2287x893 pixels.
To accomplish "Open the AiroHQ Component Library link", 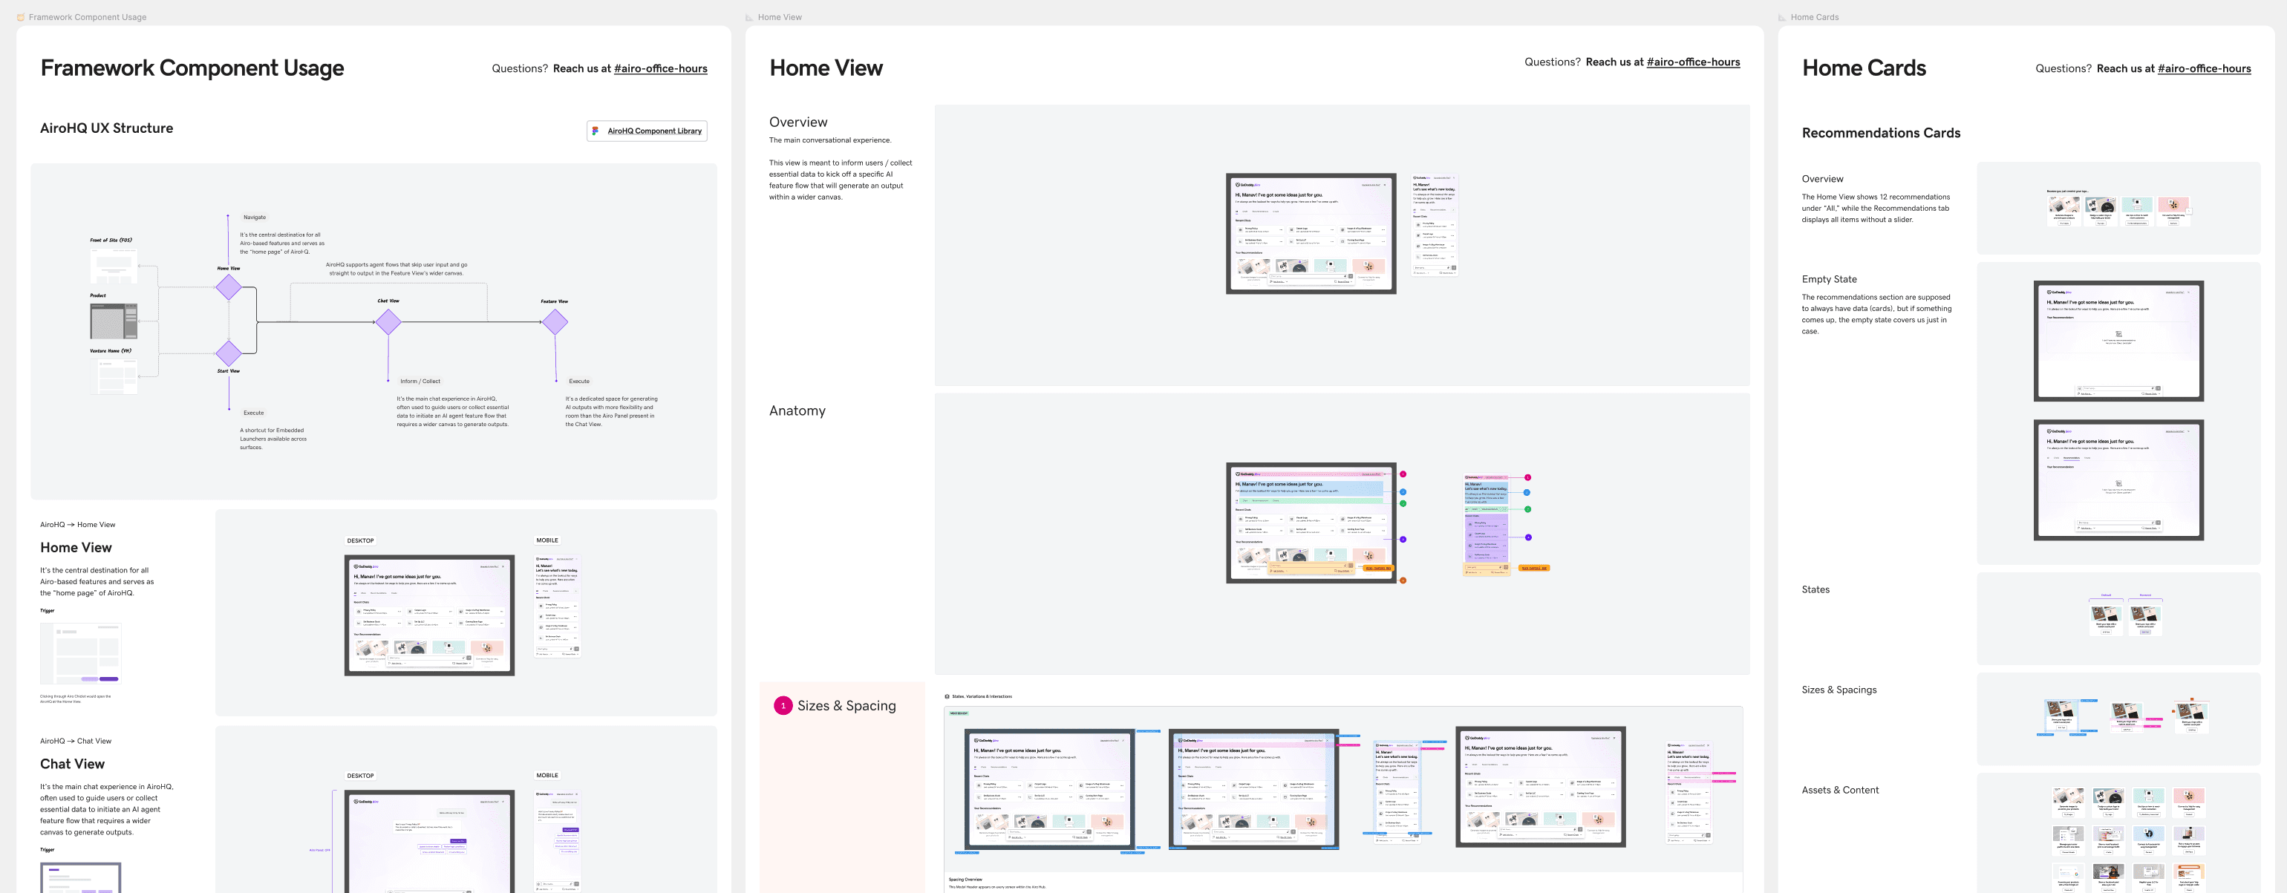I will (654, 131).
